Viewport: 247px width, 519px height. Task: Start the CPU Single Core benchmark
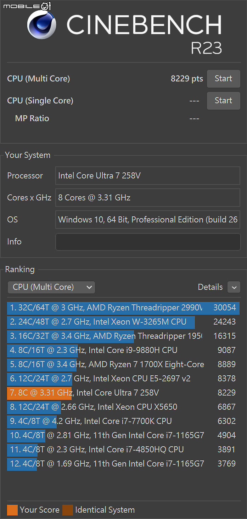223,101
